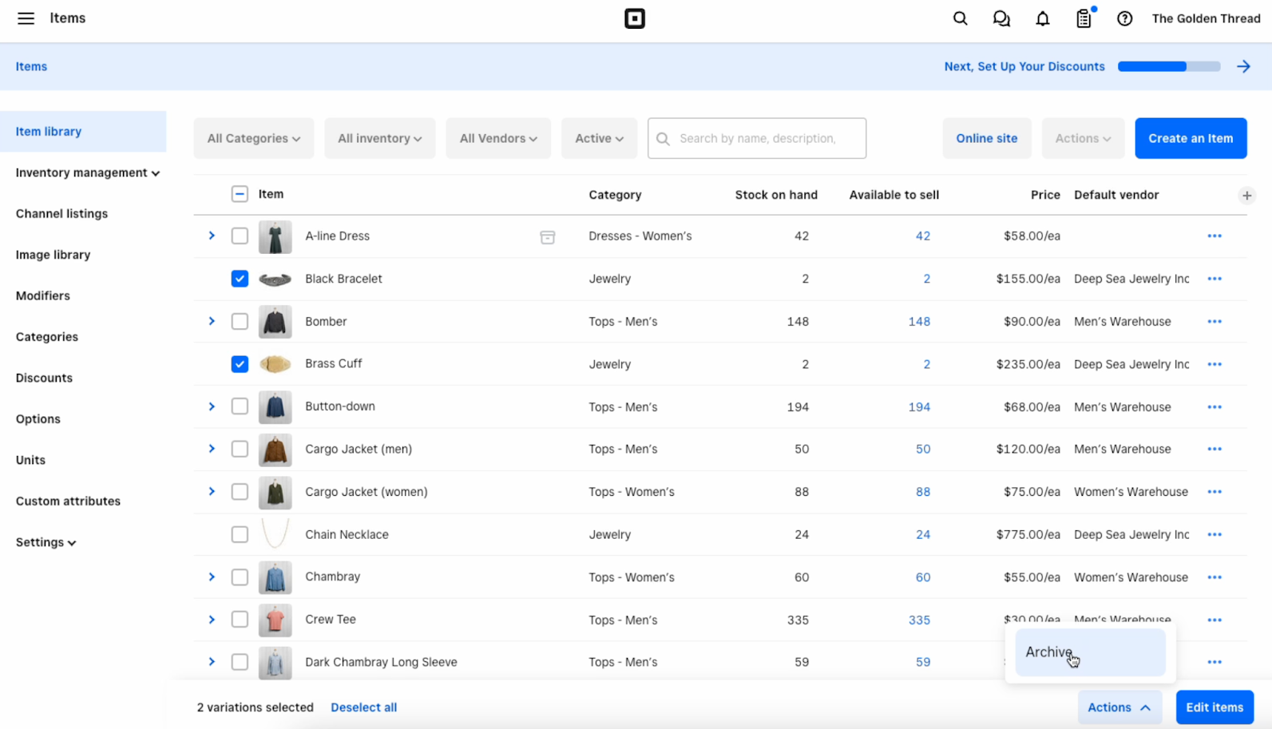This screenshot has height=729, width=1272.
Task: Open the clipboard setup guide icon
Action: coord(1084,18)
